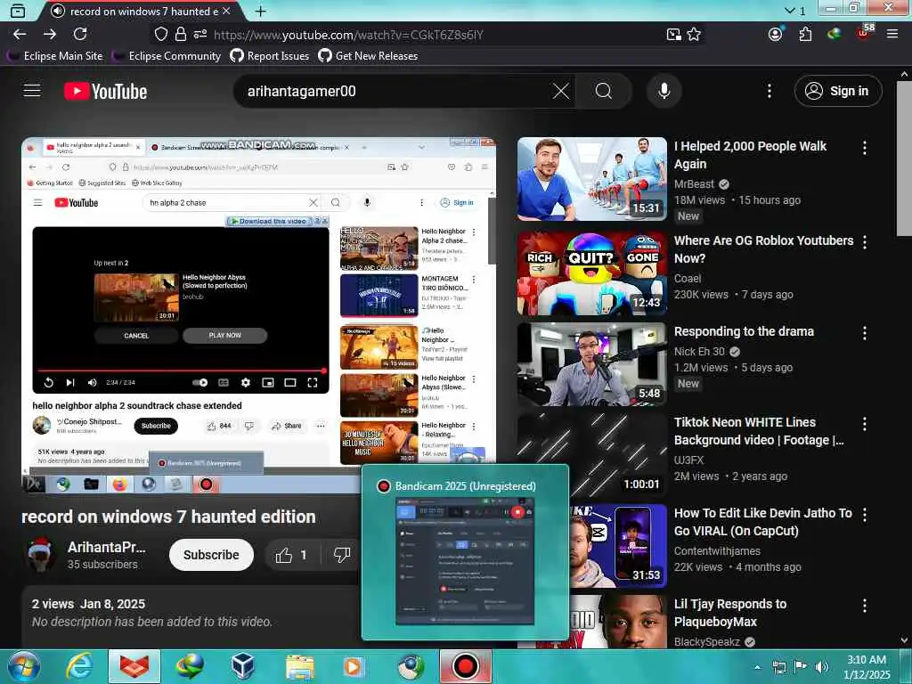
Task: Switch to Bandicam taskbar button
Action: pos(465,666)
